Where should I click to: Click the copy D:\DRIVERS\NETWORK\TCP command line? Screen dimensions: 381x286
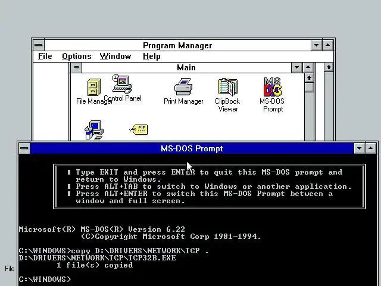tap(114, 251)
